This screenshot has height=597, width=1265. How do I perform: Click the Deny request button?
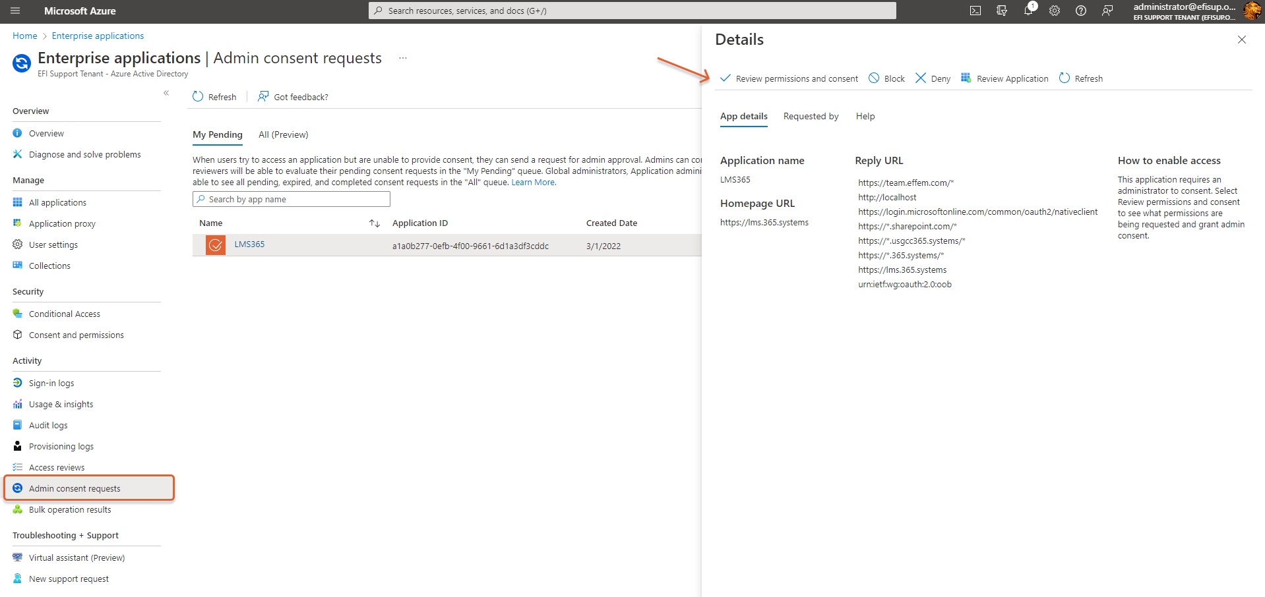pos(933,78)
